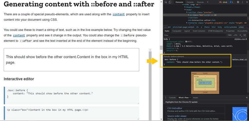Collapse the section class preview node
This screenshot has height=121, width=249.
pos(187,12)
